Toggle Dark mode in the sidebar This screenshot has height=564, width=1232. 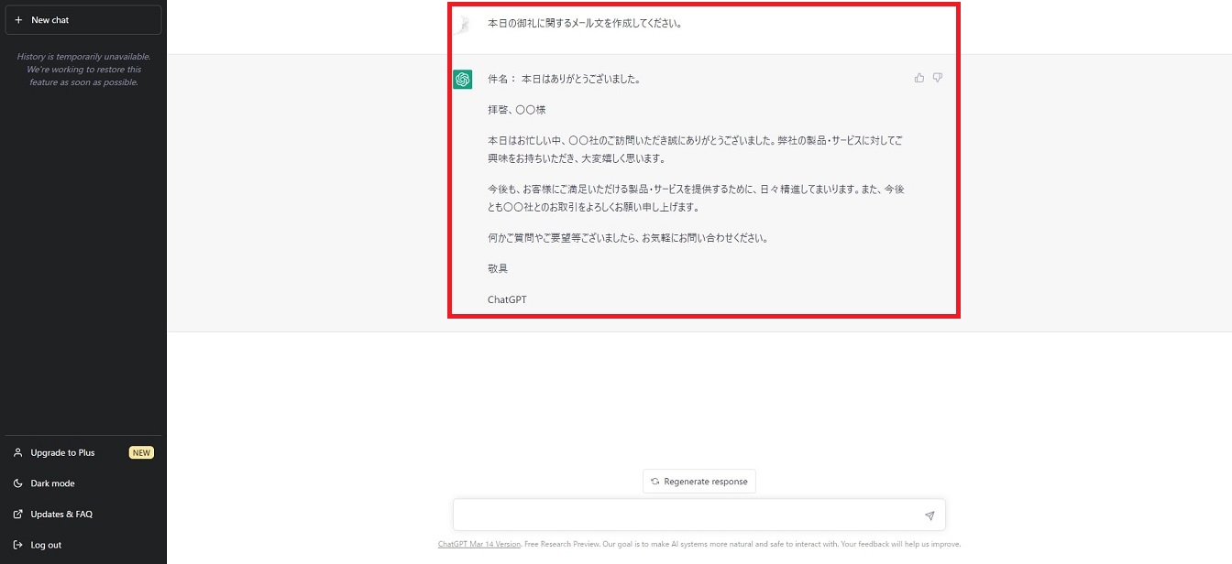coord(52,483)
